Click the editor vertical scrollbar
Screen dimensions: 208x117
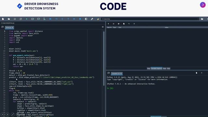pyautogui.click(x=104, y=58)
